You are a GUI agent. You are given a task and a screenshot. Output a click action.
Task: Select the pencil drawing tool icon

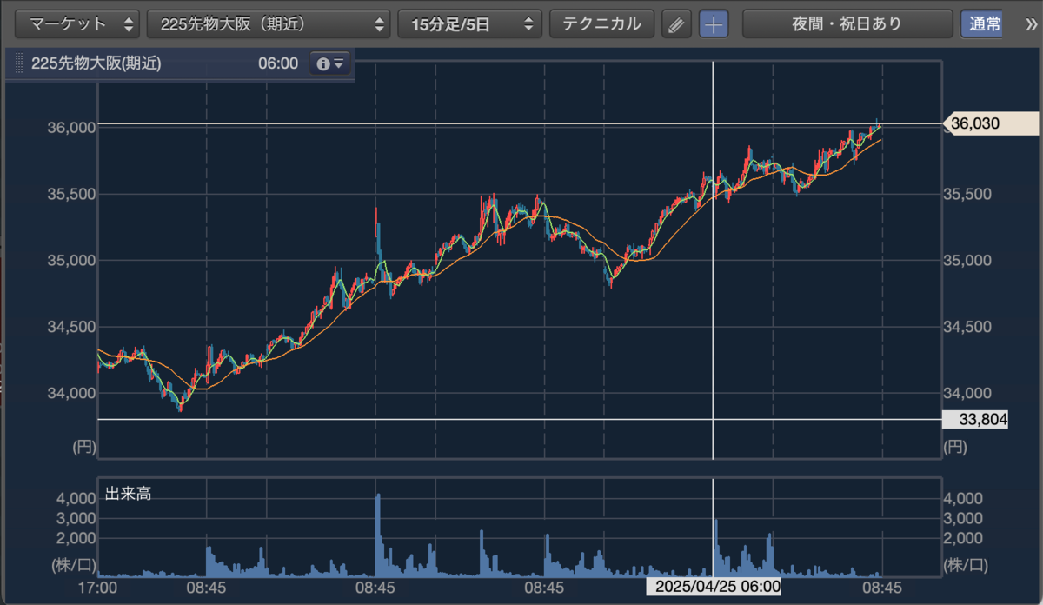tap(675, 24)
